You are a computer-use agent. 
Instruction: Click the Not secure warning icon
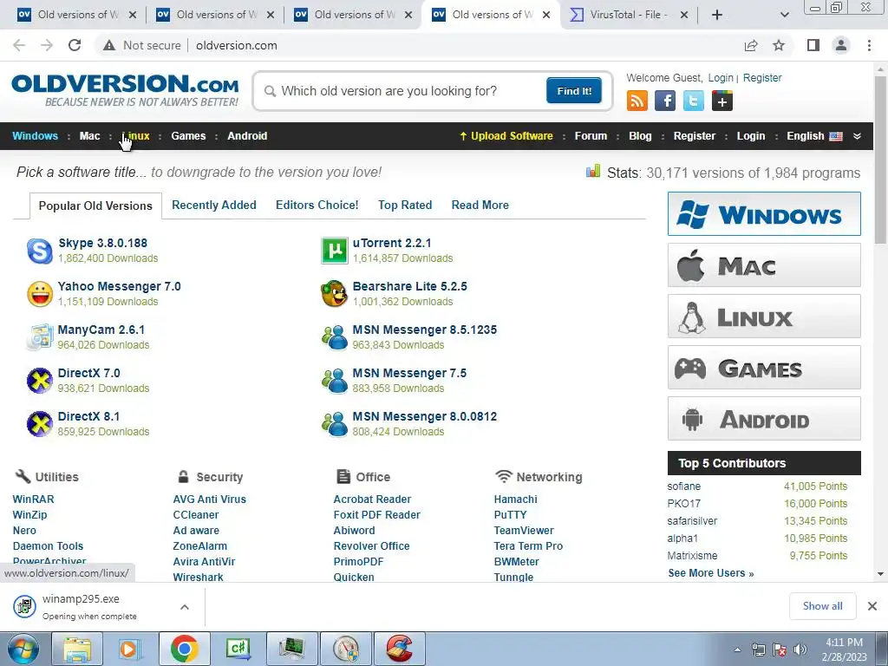tap(108, 45)
